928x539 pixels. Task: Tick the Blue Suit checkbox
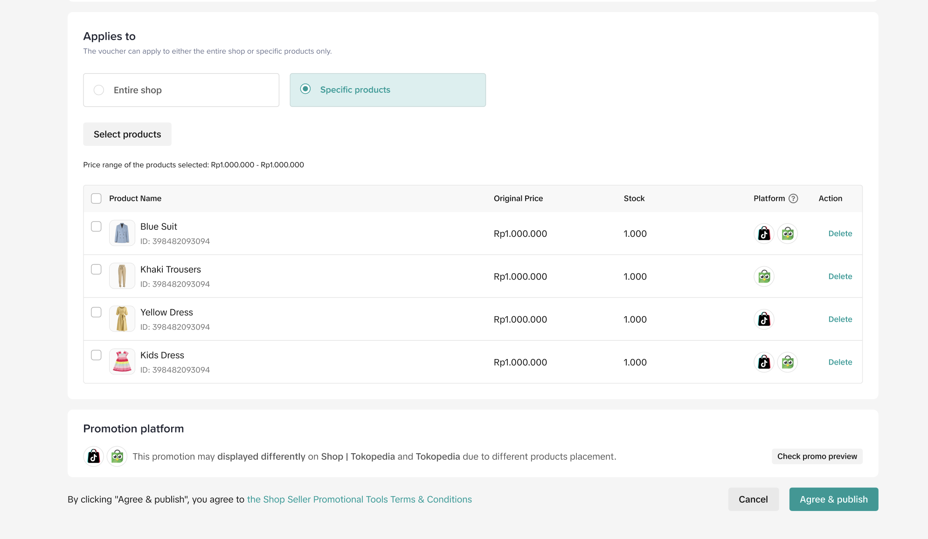pos(96,227)
